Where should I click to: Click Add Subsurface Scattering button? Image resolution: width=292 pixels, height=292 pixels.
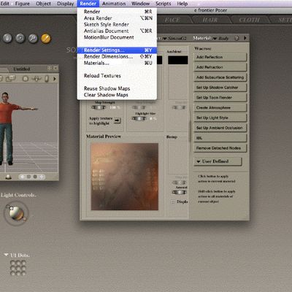(220, 77)
